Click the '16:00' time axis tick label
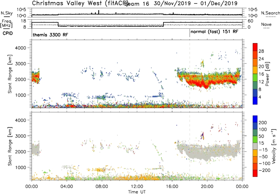Screen dimensions: 280x194 [172, 187]
